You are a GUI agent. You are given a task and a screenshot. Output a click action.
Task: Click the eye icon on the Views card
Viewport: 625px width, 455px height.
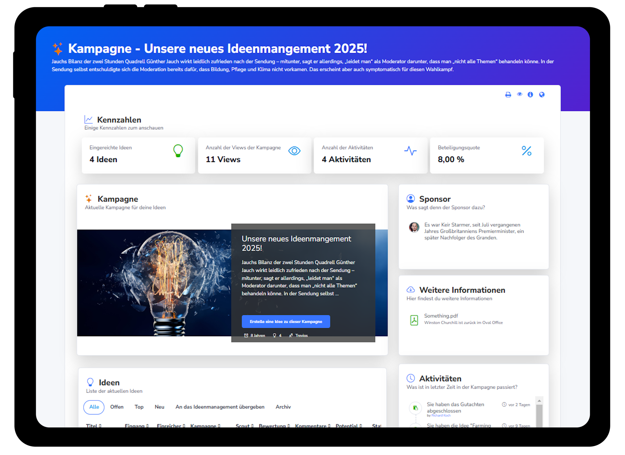click(x=294, y=151)
